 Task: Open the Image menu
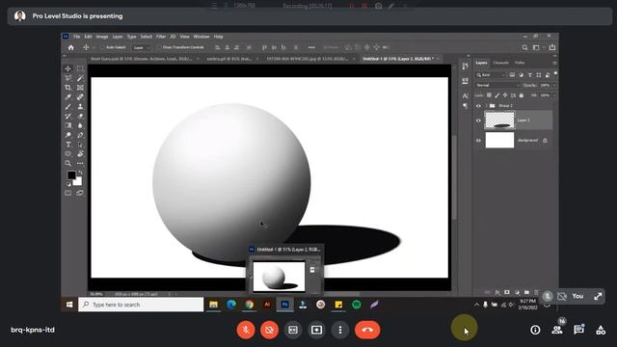pos(102,37)
